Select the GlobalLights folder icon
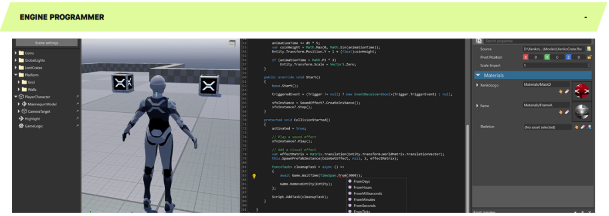This screenshot has width=609, height=216. pyautogui.click(x=21, y=60)
